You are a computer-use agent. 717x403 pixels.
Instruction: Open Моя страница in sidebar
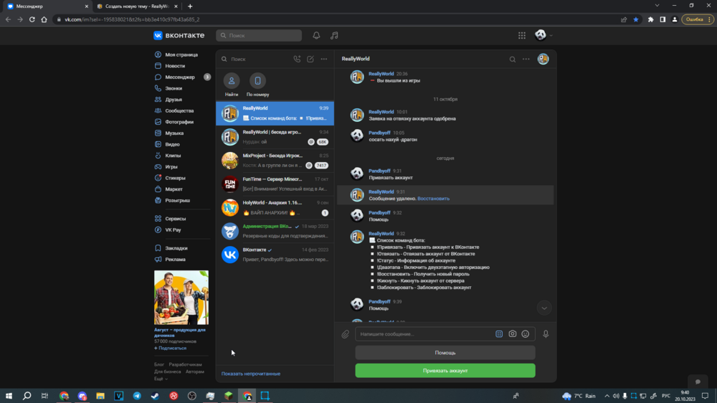181,54
